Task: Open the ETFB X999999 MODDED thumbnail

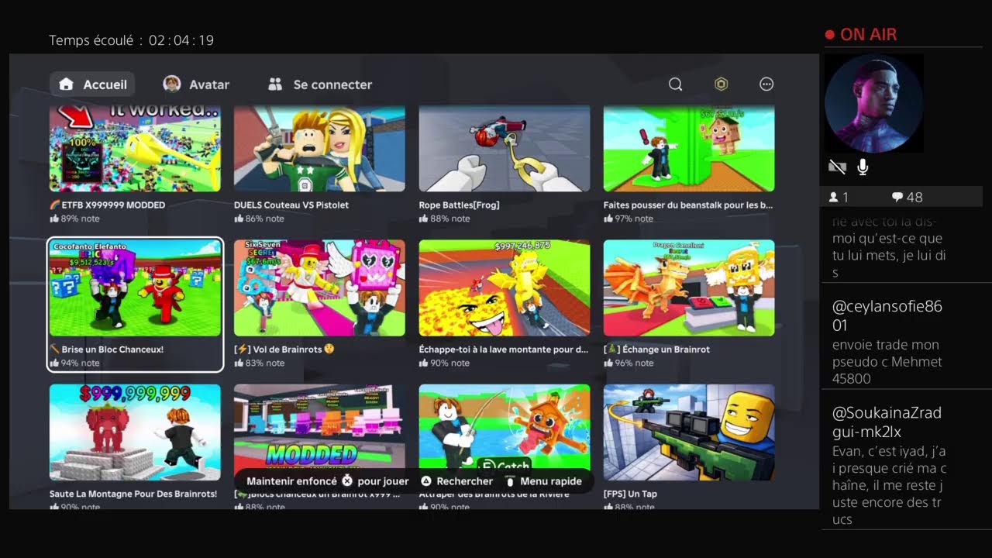Action: (135, 149)
